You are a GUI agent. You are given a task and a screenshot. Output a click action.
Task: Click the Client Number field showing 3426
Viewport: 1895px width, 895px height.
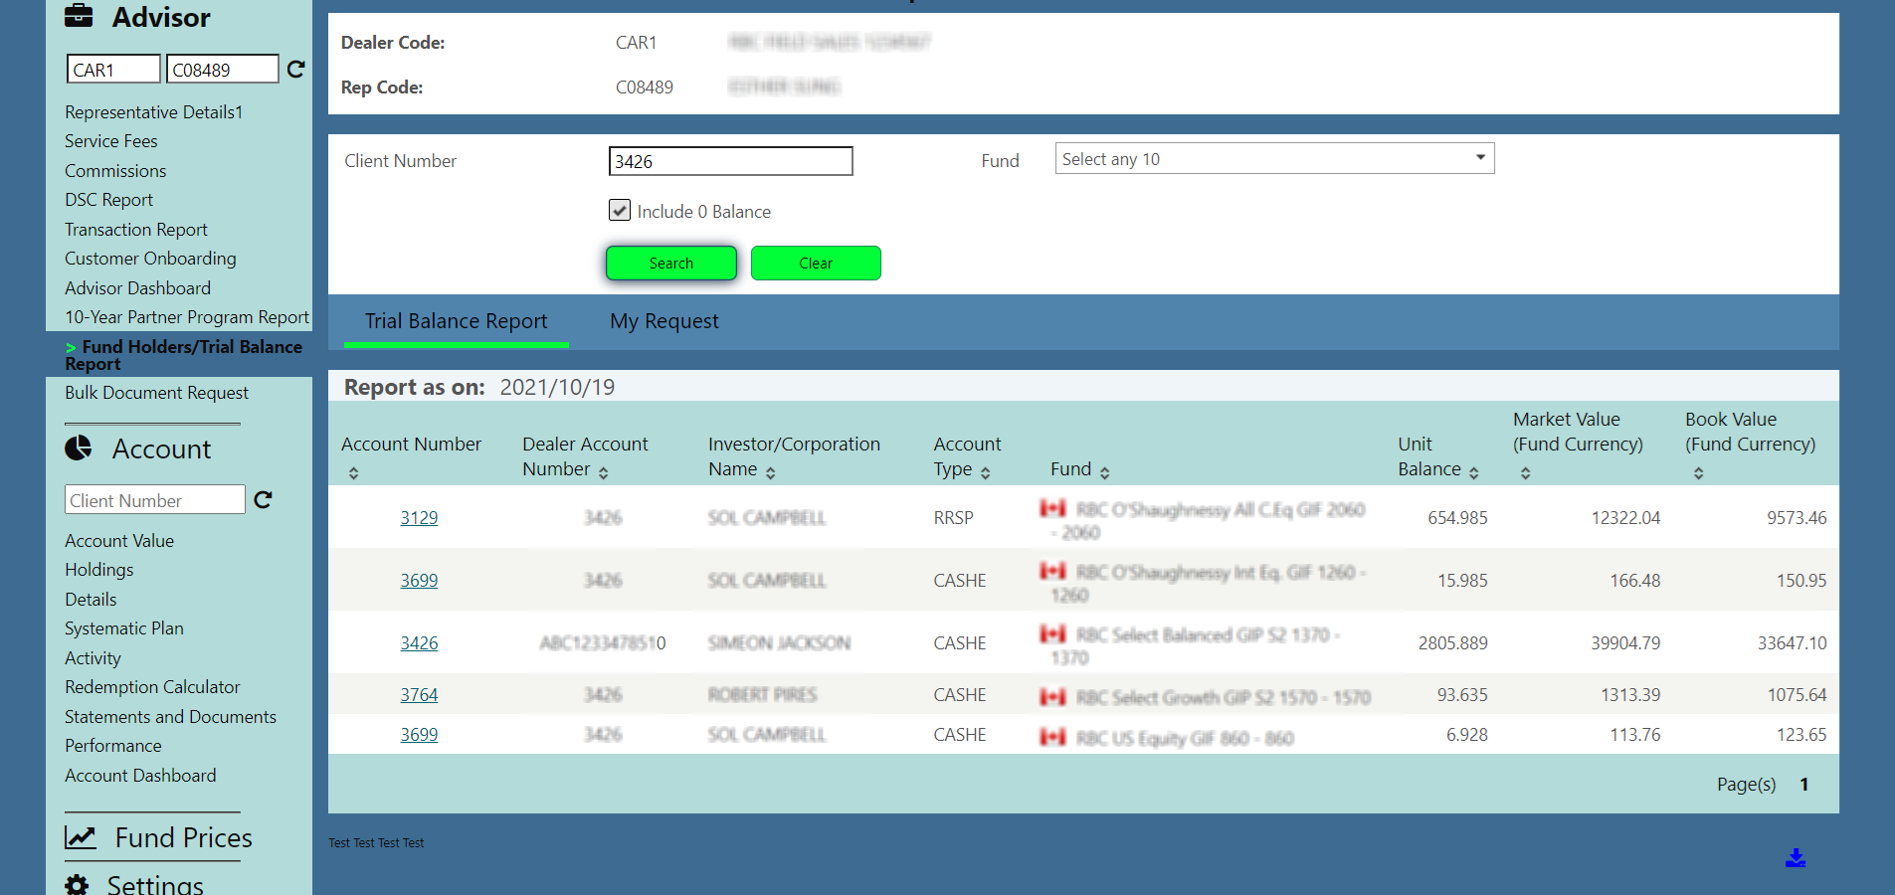[x=730, y=161]
